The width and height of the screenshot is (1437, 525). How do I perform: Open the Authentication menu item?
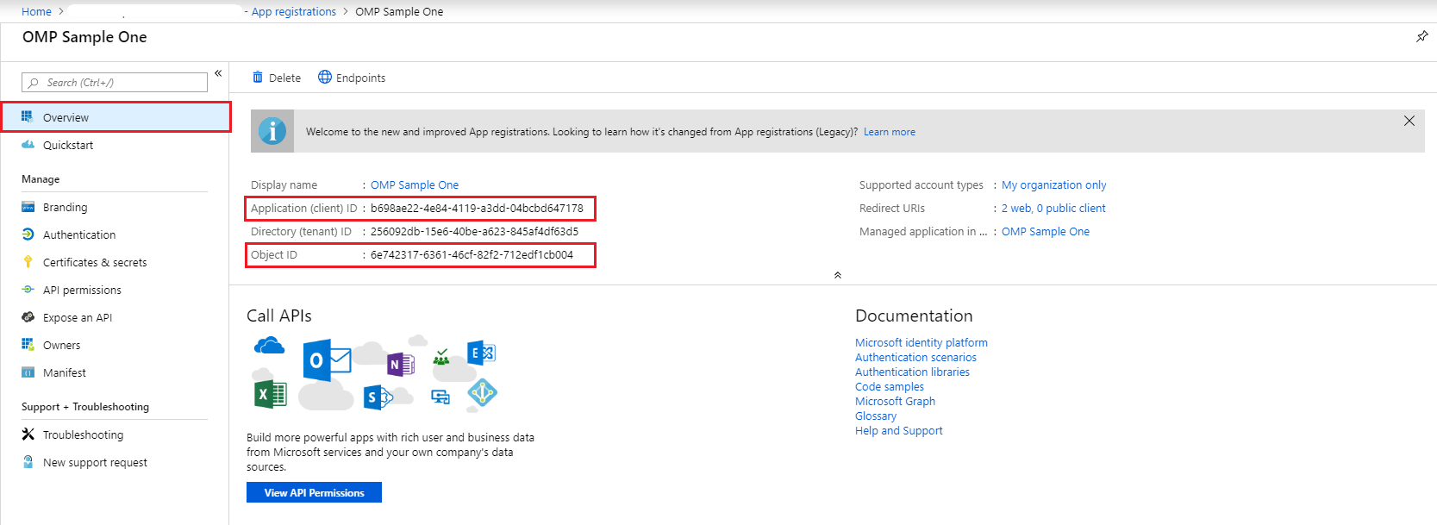79,234
